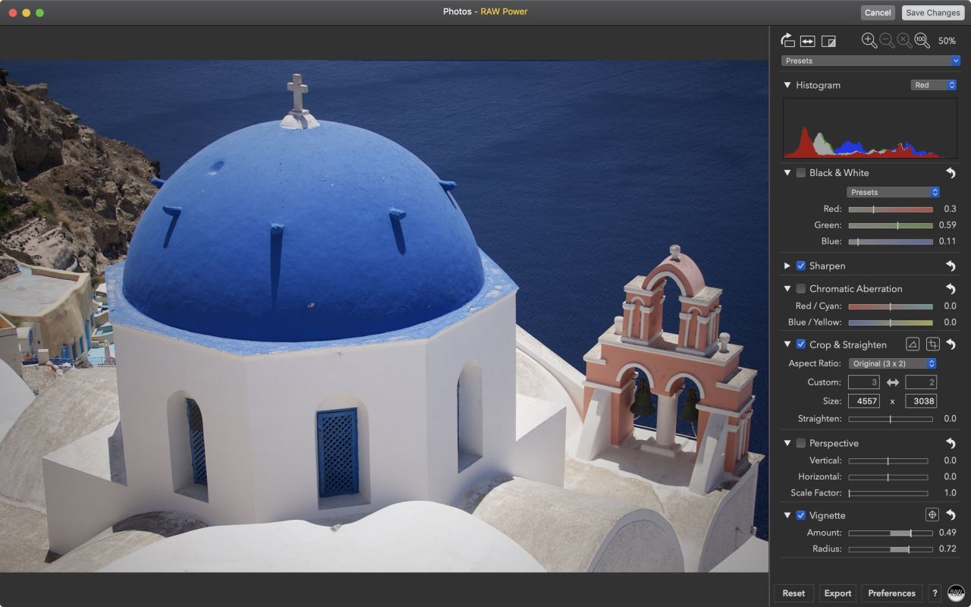The image size is (971, 607).
Task: Click the Vignette center target icon
Action: [x=932, y=515]
